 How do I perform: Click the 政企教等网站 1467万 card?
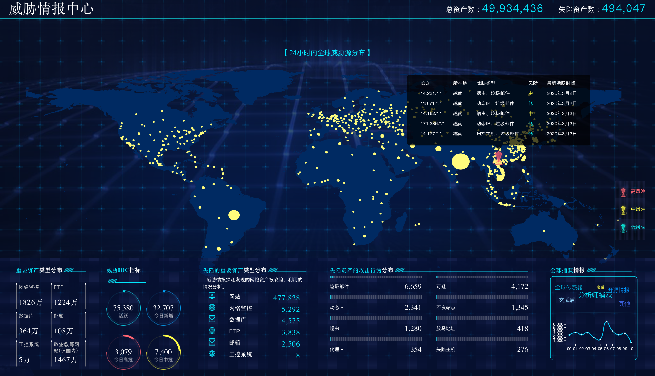68,353
